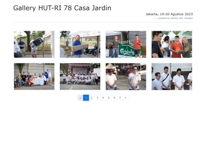Click the 'Jakarta, 19-20 Agustus 2023' text
Image resolution: width=206 pixels, height=154 pixels.
(169, 14)
